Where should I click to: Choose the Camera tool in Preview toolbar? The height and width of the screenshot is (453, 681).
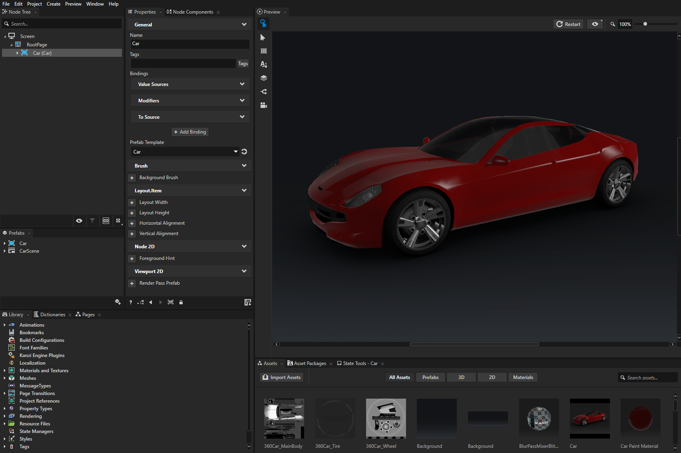click(x=263, y=105)
